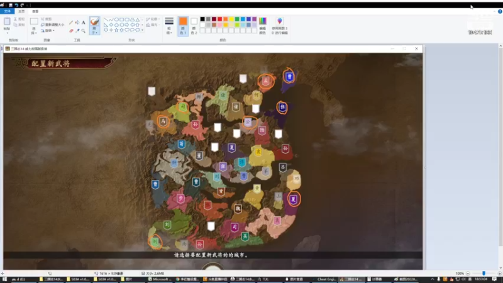
Task: Select the Magnifier tool
Action: point(83,31)
